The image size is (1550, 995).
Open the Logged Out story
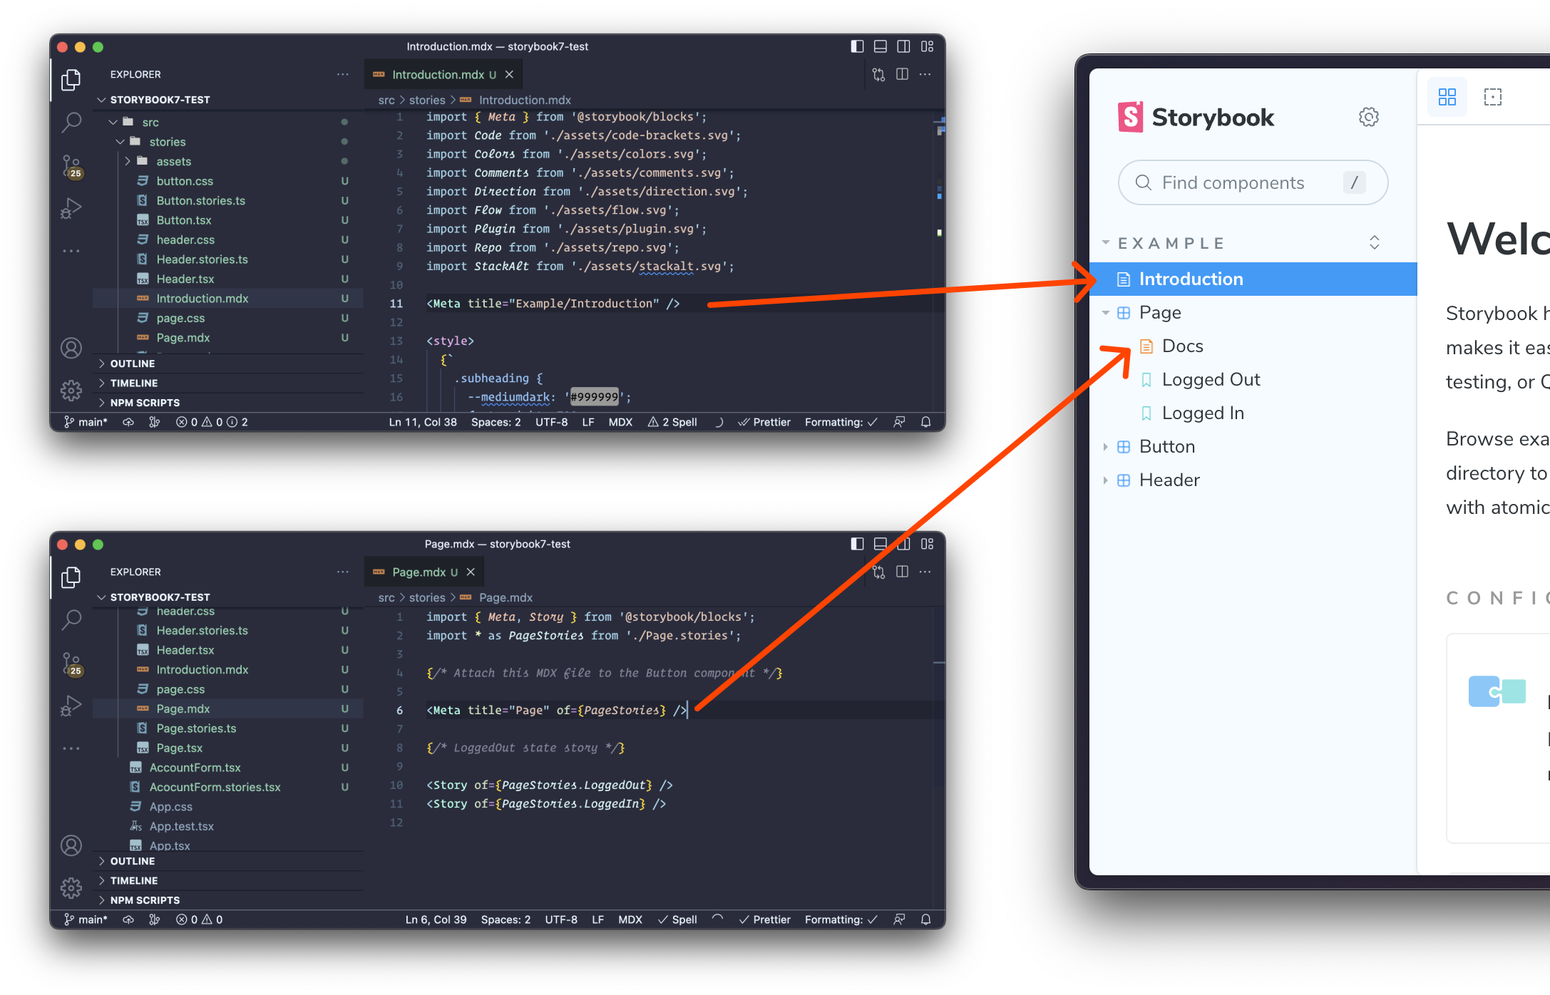click(1211, 380)
